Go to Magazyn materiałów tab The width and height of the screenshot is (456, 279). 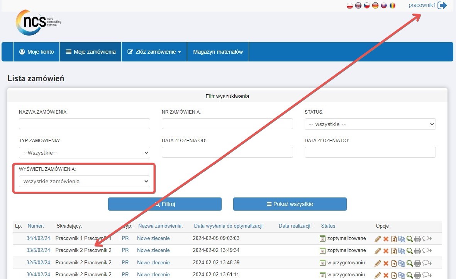point(218,52)
